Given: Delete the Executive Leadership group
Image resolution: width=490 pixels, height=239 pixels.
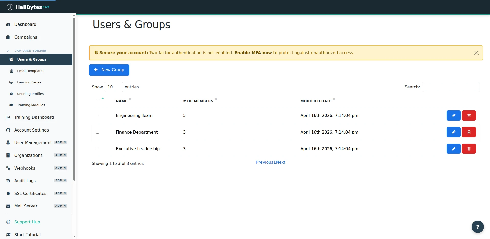Looking at the screenshot, I should point(469,148).
